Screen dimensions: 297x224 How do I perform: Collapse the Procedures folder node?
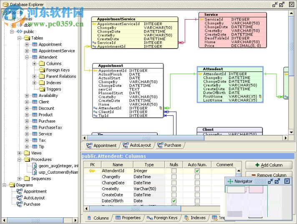pyautogui.click(x=19, y=160)
